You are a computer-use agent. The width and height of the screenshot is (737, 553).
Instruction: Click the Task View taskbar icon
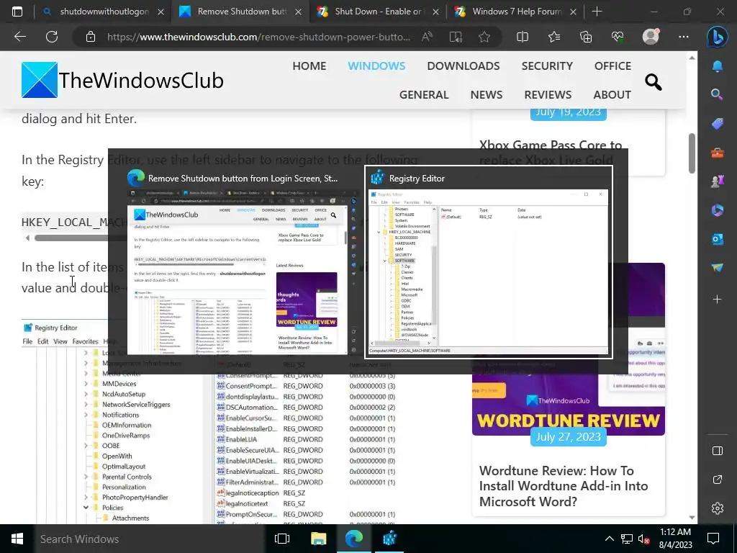[282, 539]
